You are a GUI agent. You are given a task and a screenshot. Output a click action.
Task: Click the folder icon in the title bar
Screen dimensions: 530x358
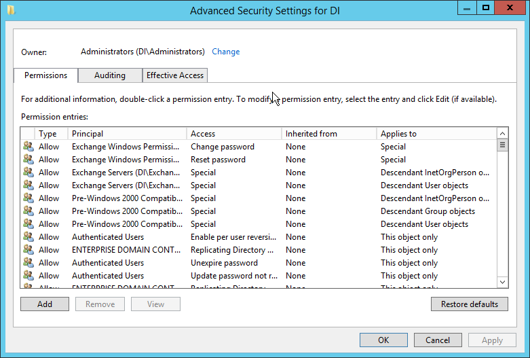click(x=10, y=10)
